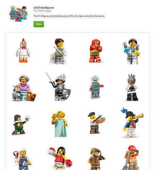Select the surgeon with x-ray sticker

click(58, 51)
